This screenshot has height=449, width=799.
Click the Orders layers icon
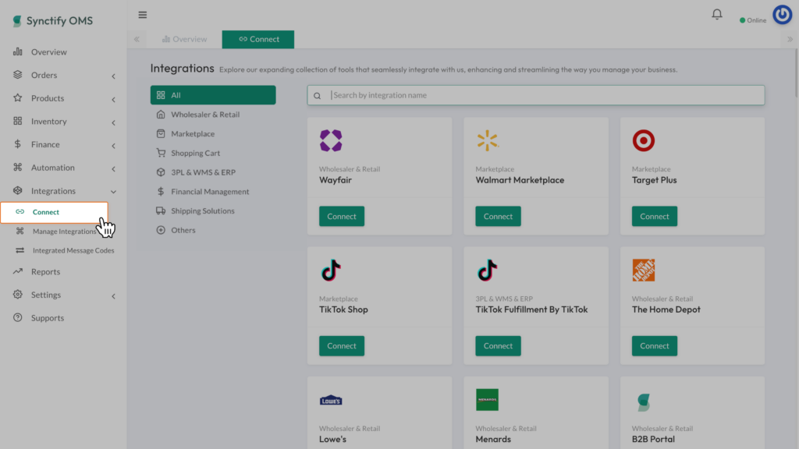pos(18,75)
